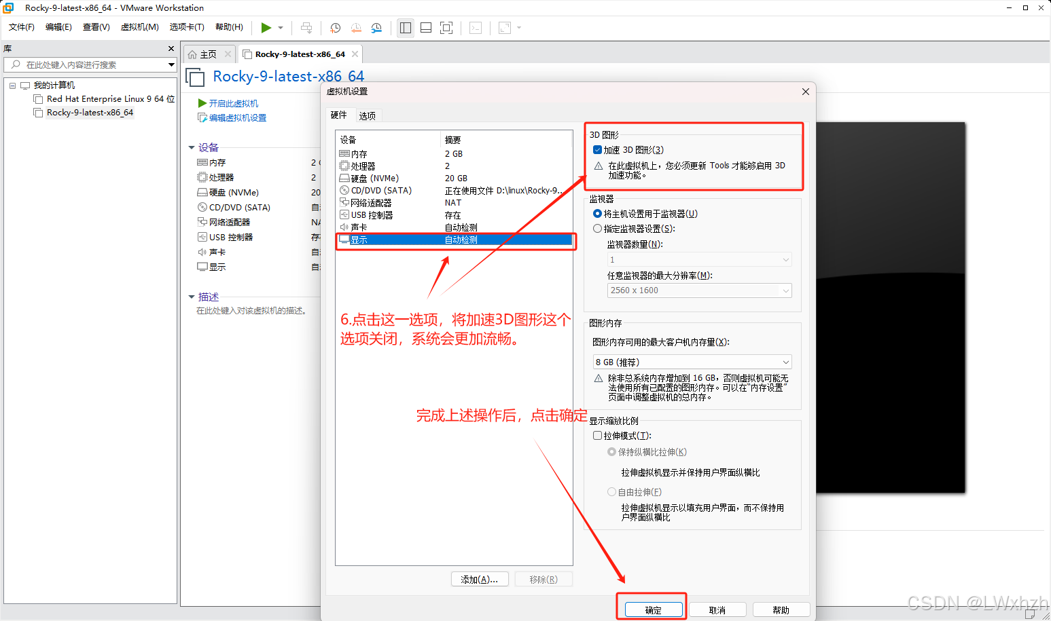Select 网络适配器 row in dialog list
Image resolution: width=1051 pixels, height=621 pixels.
pos(454,203)
